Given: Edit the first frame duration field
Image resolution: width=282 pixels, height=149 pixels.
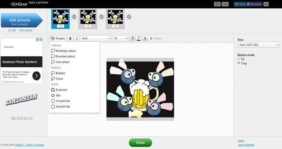Looking at the screenshot, I should pos(60,26).
